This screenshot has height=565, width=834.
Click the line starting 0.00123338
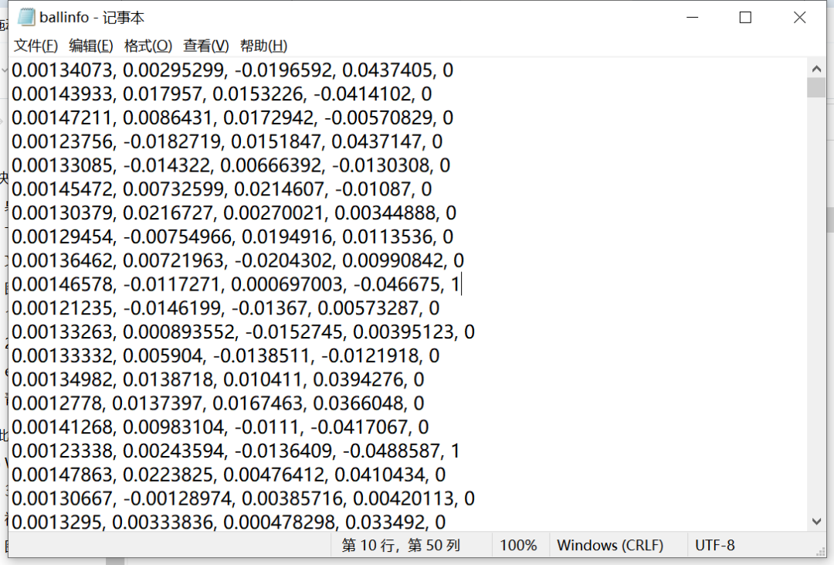pos(232,450)
